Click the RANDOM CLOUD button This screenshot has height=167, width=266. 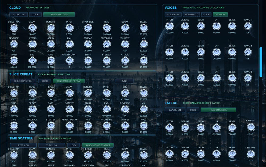point(59,15)
